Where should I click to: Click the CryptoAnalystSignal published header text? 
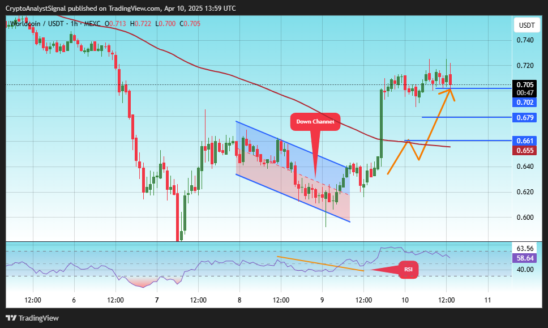[x=121, y=8]
